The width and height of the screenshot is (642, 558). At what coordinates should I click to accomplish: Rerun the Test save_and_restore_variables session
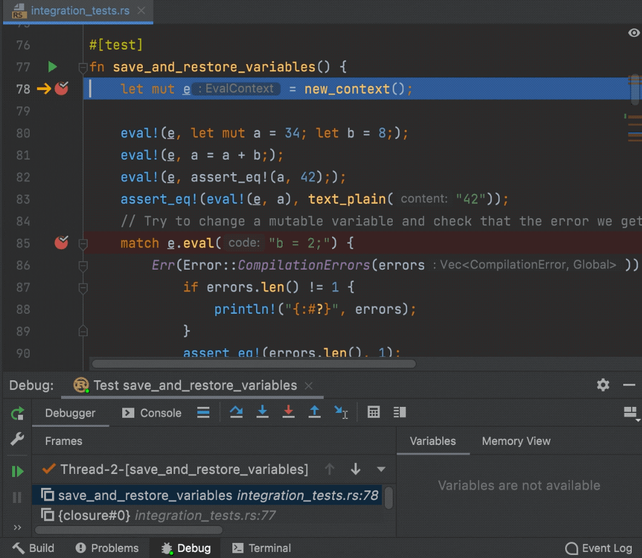point(16,412)
